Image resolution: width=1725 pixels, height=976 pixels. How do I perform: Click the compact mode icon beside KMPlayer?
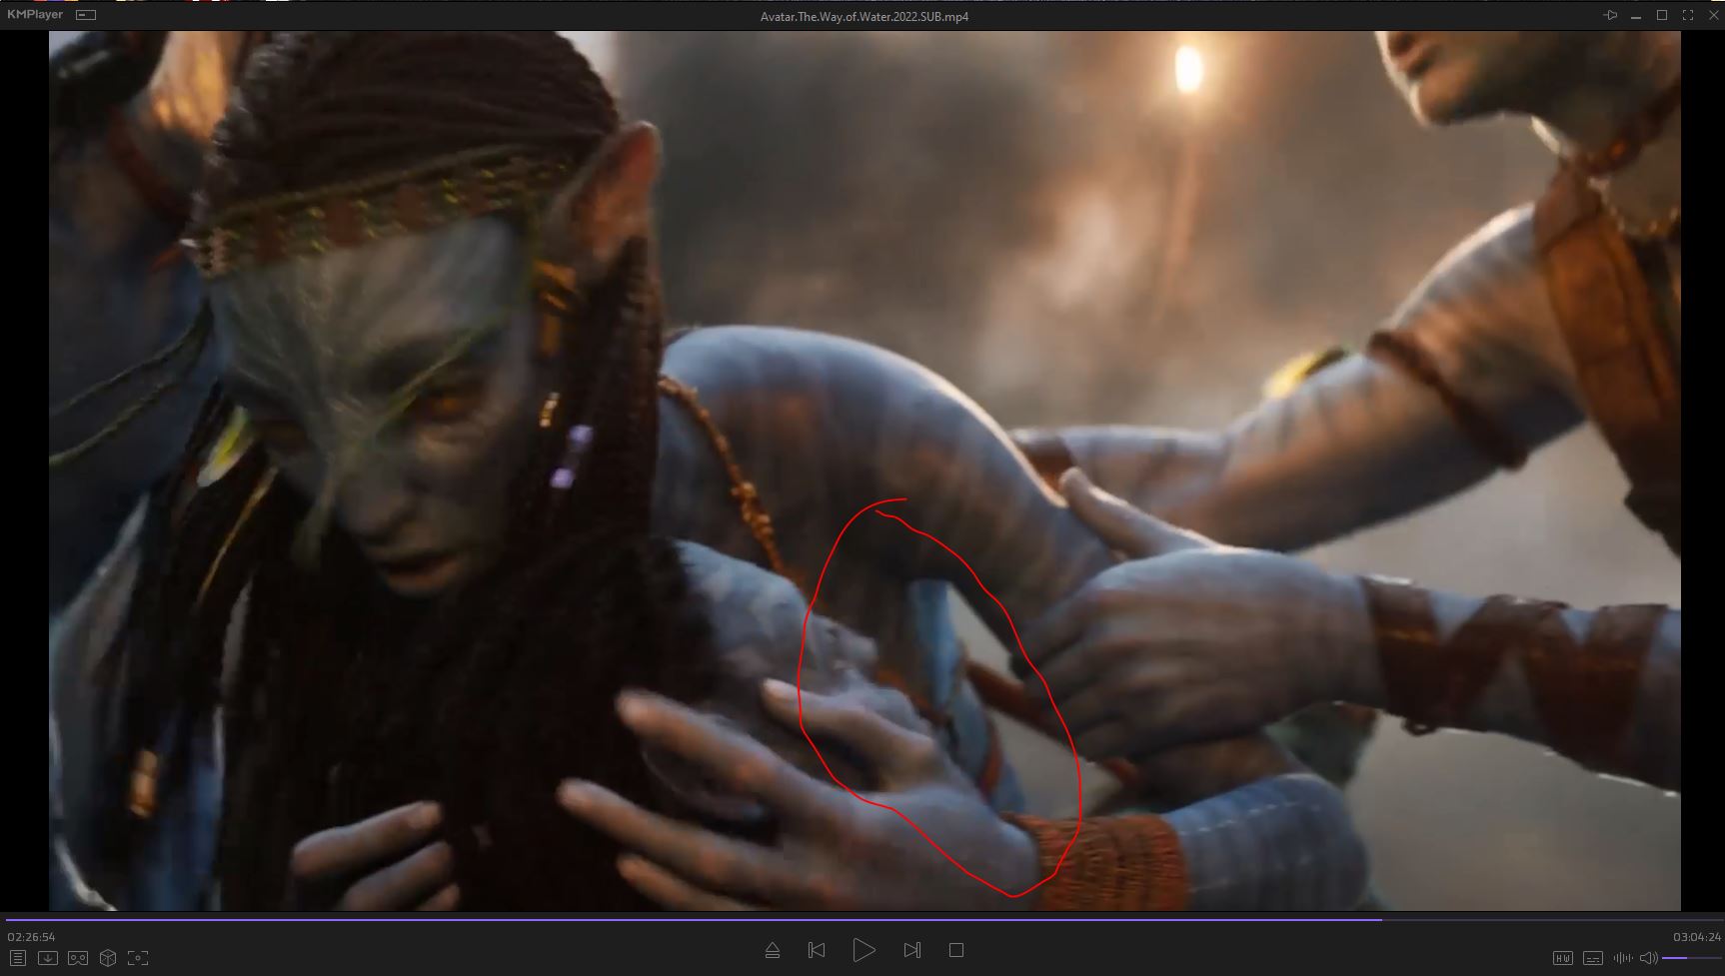click(87, 15)
